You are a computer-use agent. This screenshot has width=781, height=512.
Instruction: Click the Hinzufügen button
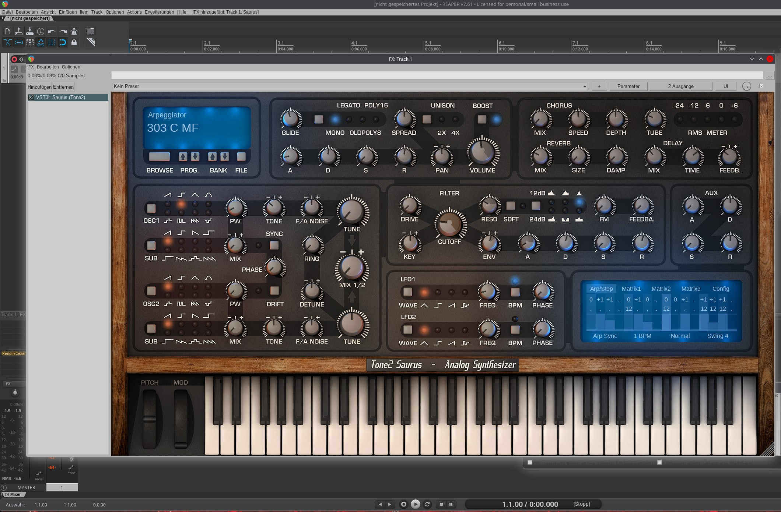39,87
